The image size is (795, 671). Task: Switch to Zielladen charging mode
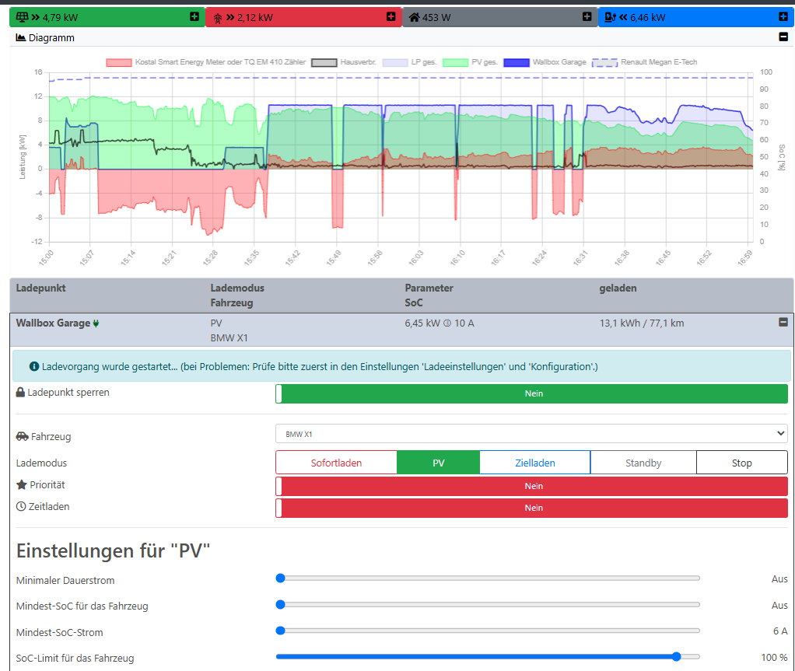pos(535,463)
